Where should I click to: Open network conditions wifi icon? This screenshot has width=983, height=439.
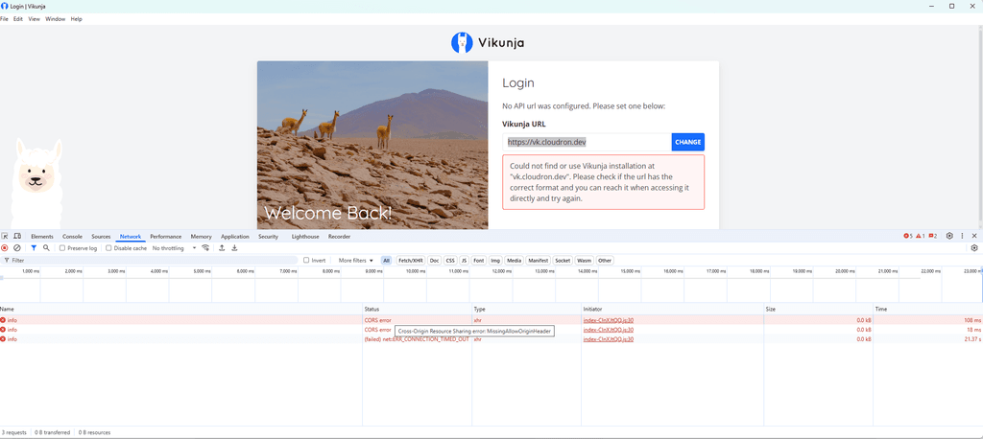205,248
